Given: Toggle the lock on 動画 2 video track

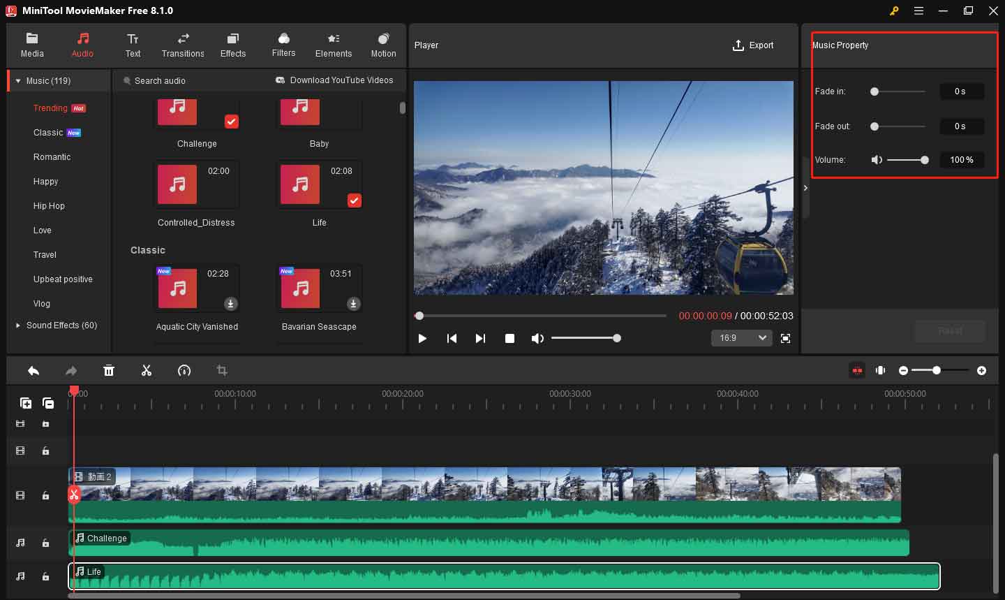Looking at the screenshot, I should (45, 495).
